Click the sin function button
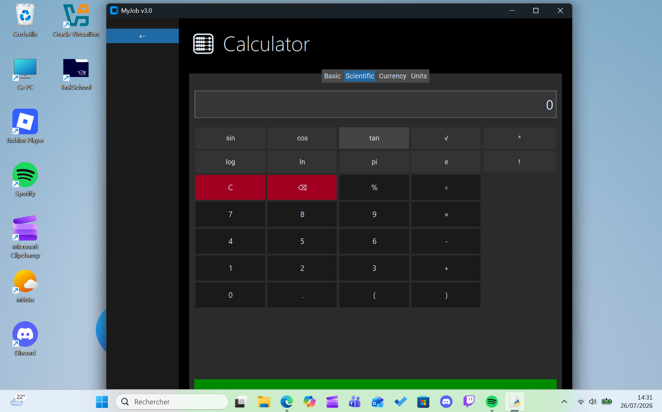662x412 pixels. point(230,138)
